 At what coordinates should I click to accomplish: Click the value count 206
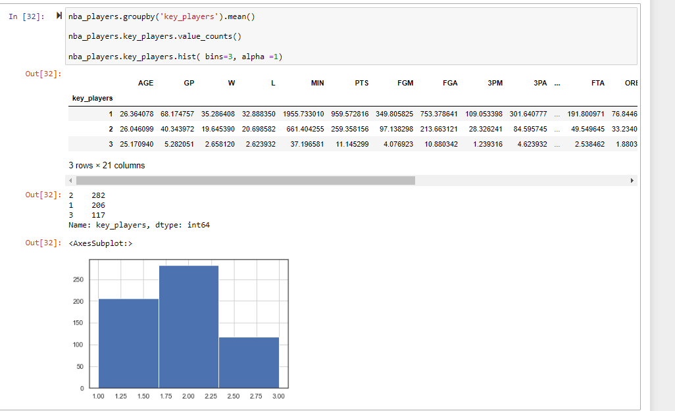98,205
